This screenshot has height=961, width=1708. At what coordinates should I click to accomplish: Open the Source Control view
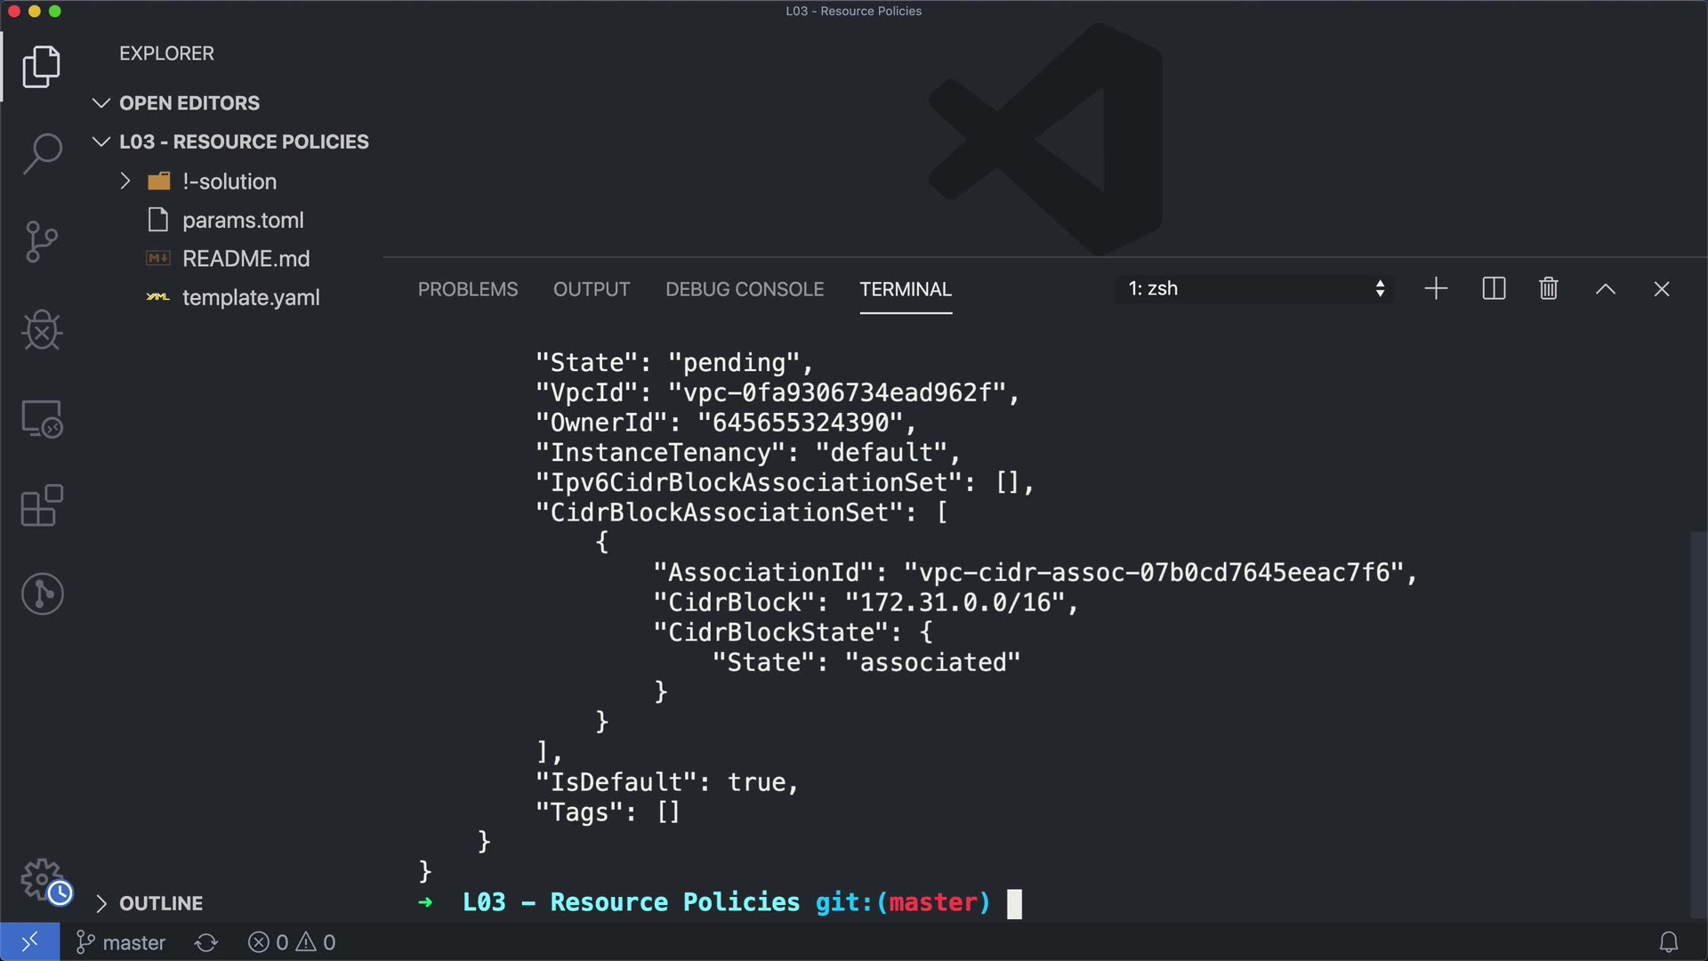(x=42, y=242)
